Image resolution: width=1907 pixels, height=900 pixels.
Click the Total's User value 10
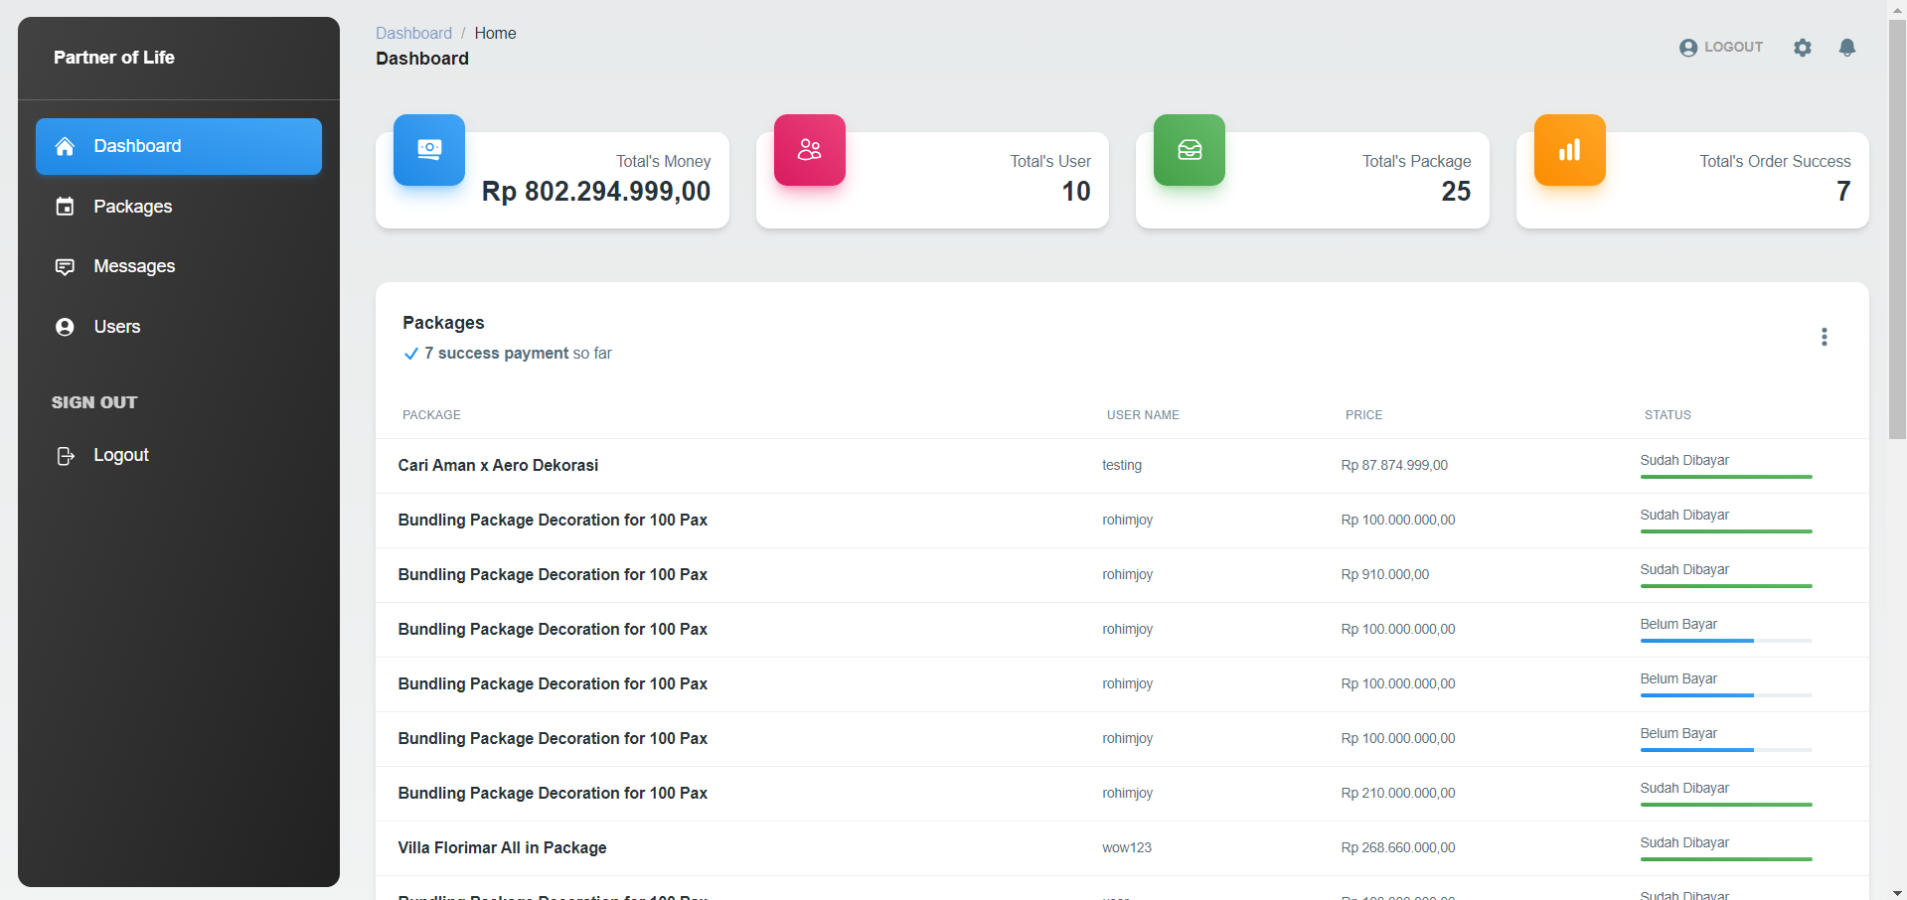[x=1076, y=191]
